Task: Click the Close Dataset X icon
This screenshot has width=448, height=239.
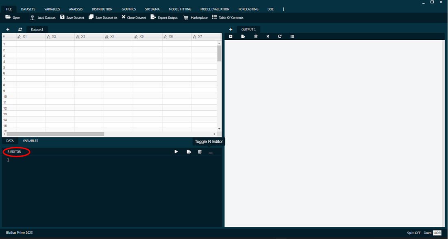Action: (x=124, y=17)
